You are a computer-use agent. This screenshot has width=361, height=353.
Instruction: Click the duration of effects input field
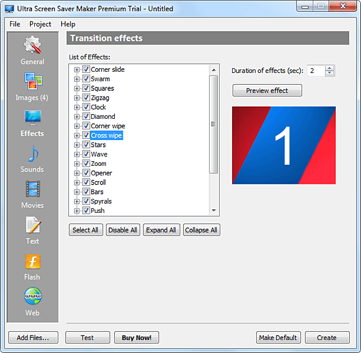coord(316,71)
